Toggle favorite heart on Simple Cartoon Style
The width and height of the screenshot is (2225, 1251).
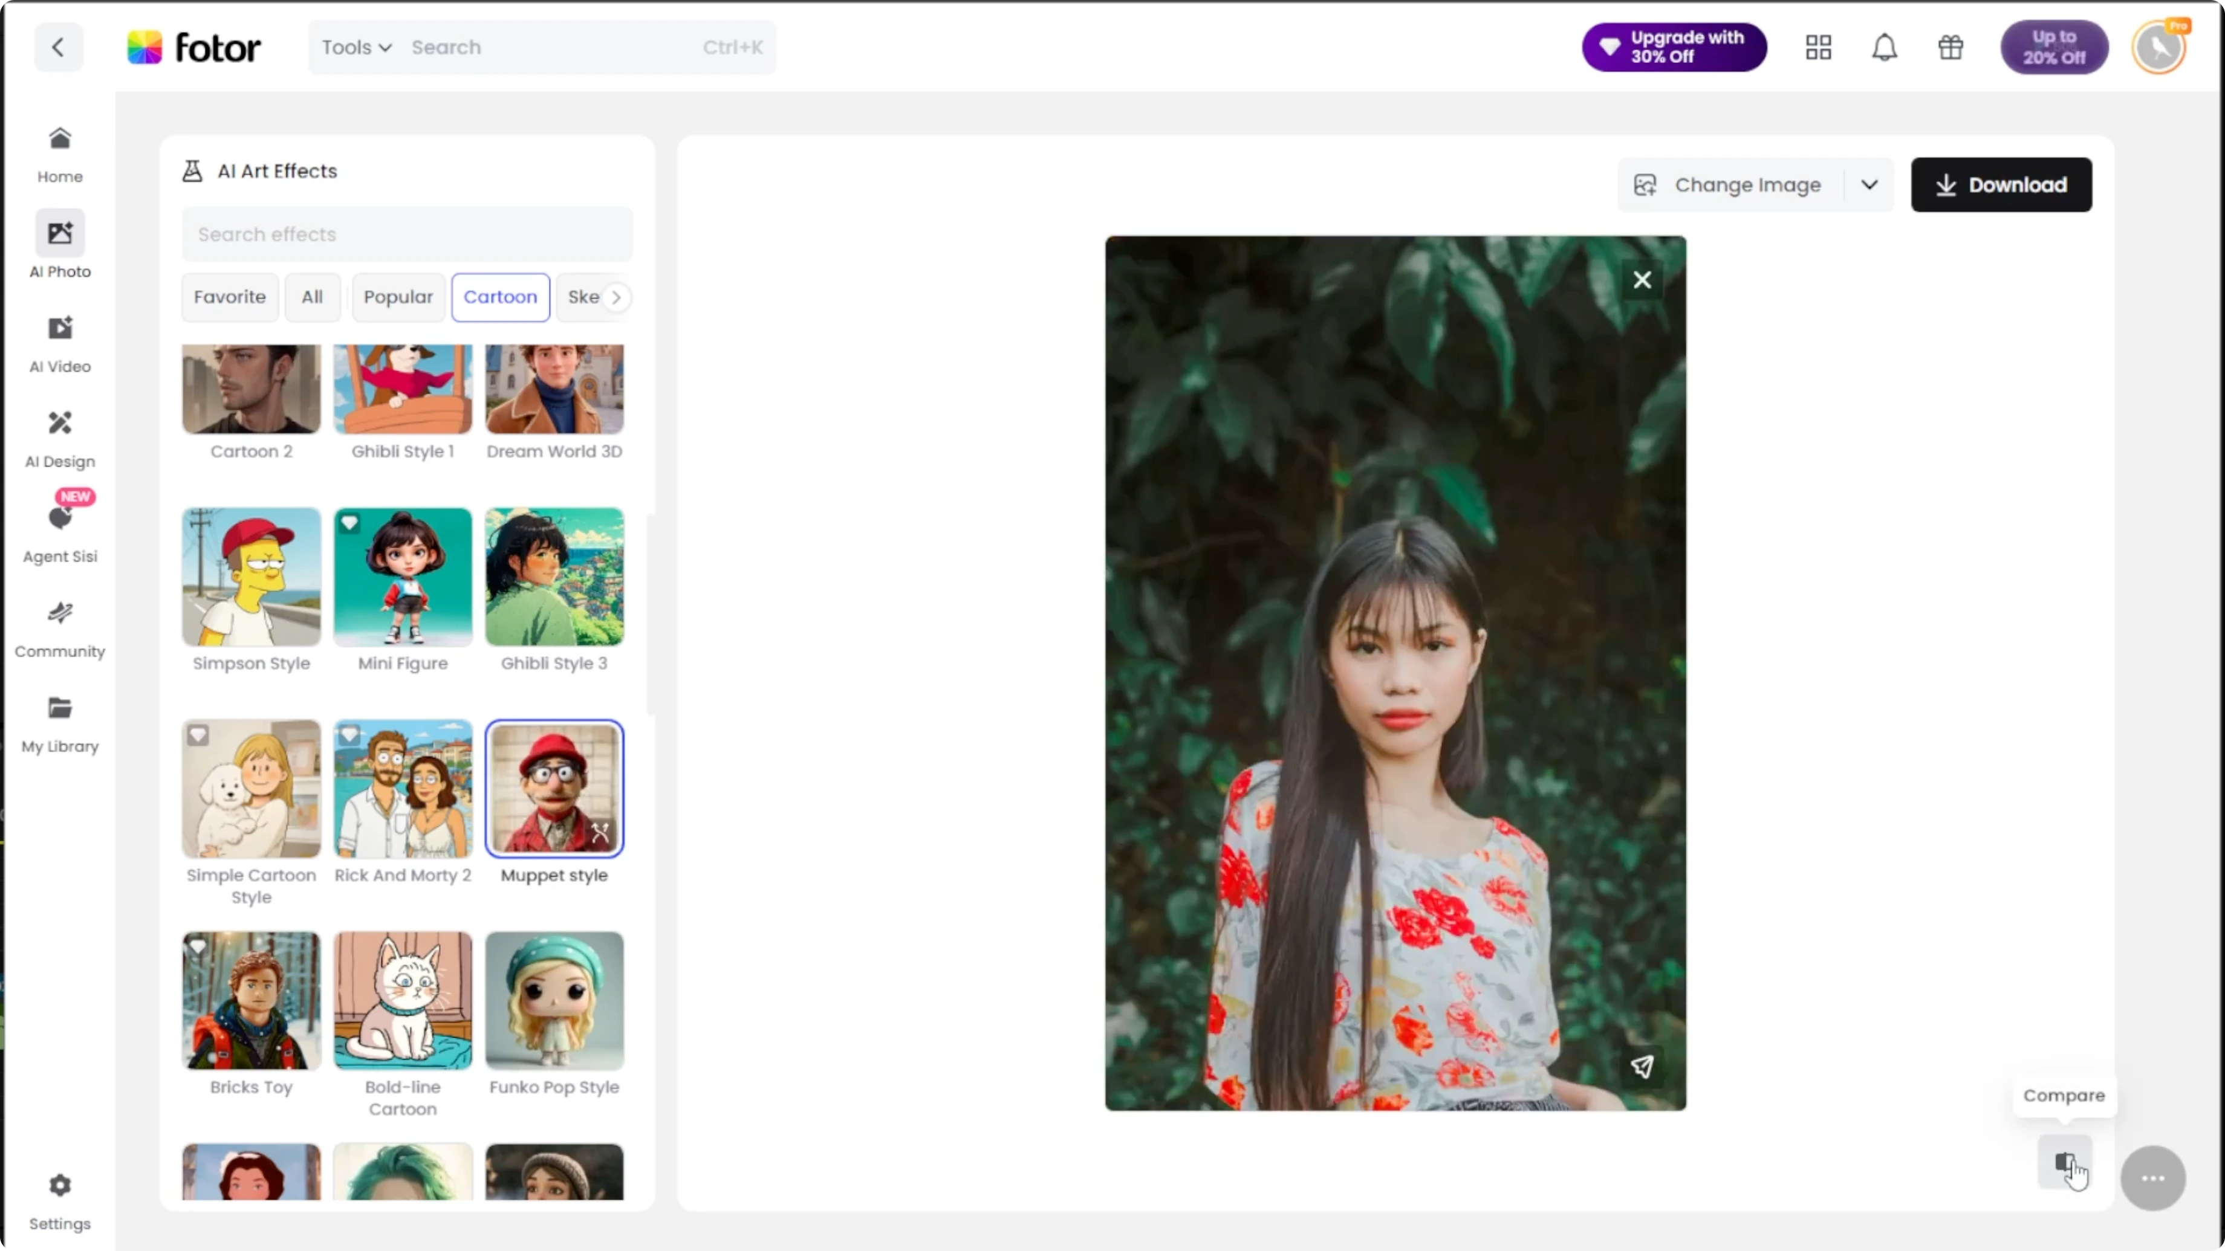(x=197, y=735)
